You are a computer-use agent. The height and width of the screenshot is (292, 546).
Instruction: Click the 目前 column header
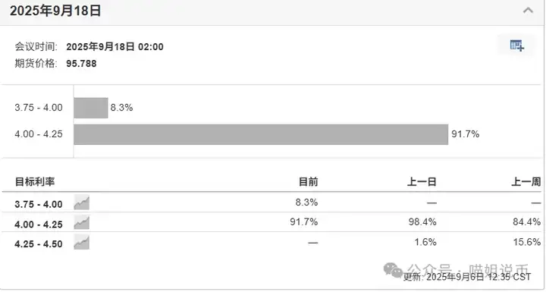point(308,181)
